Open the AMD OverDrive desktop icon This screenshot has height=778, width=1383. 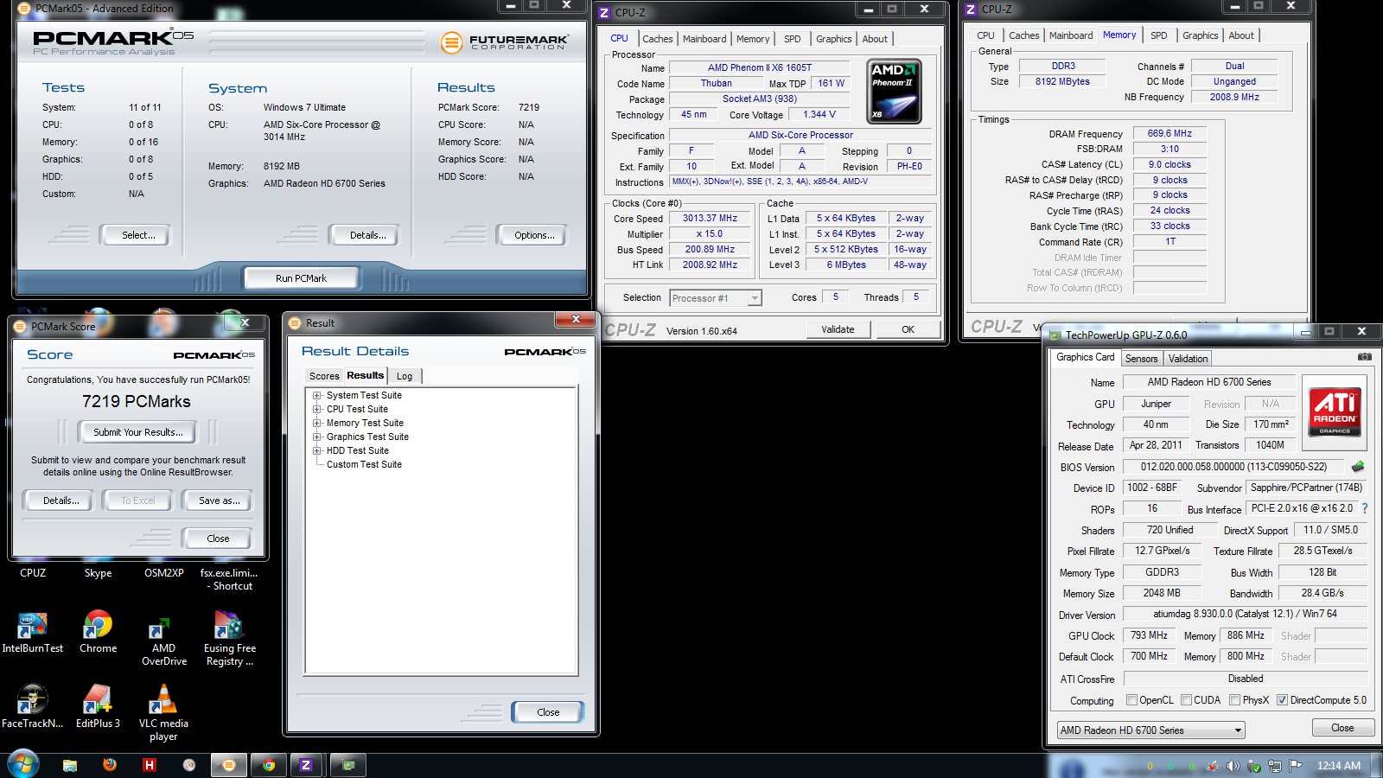tap(163, 640)
